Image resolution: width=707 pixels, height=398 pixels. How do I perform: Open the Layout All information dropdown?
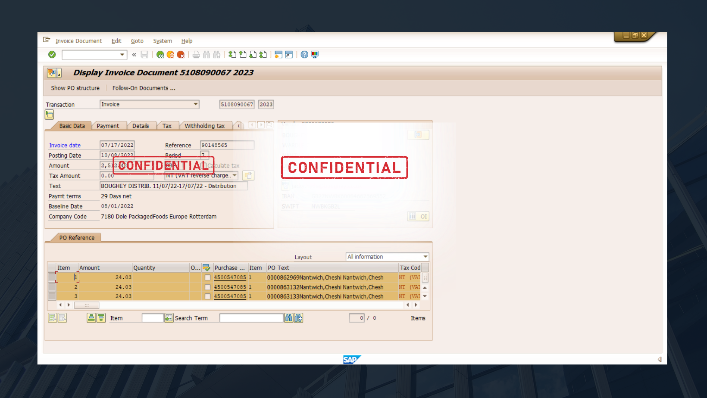click(x=425, y=257)
